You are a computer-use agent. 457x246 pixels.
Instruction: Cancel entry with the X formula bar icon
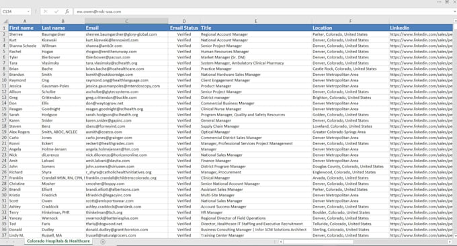[46, 11]
